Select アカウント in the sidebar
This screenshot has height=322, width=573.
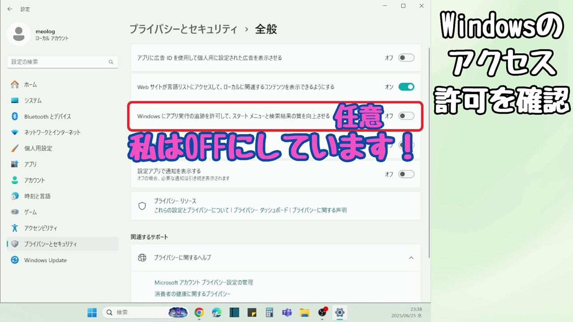63,180
